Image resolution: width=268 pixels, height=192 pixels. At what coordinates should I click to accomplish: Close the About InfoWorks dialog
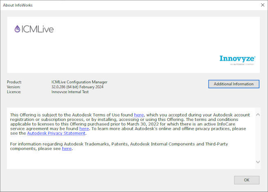tap(263, 5)
